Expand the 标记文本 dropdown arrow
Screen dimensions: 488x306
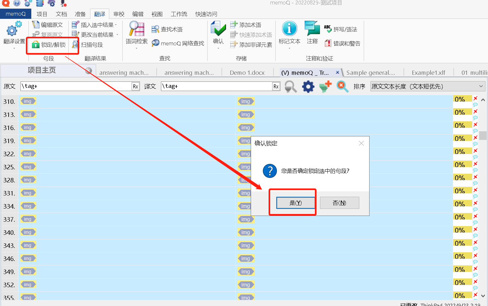[x=289, y=49]
